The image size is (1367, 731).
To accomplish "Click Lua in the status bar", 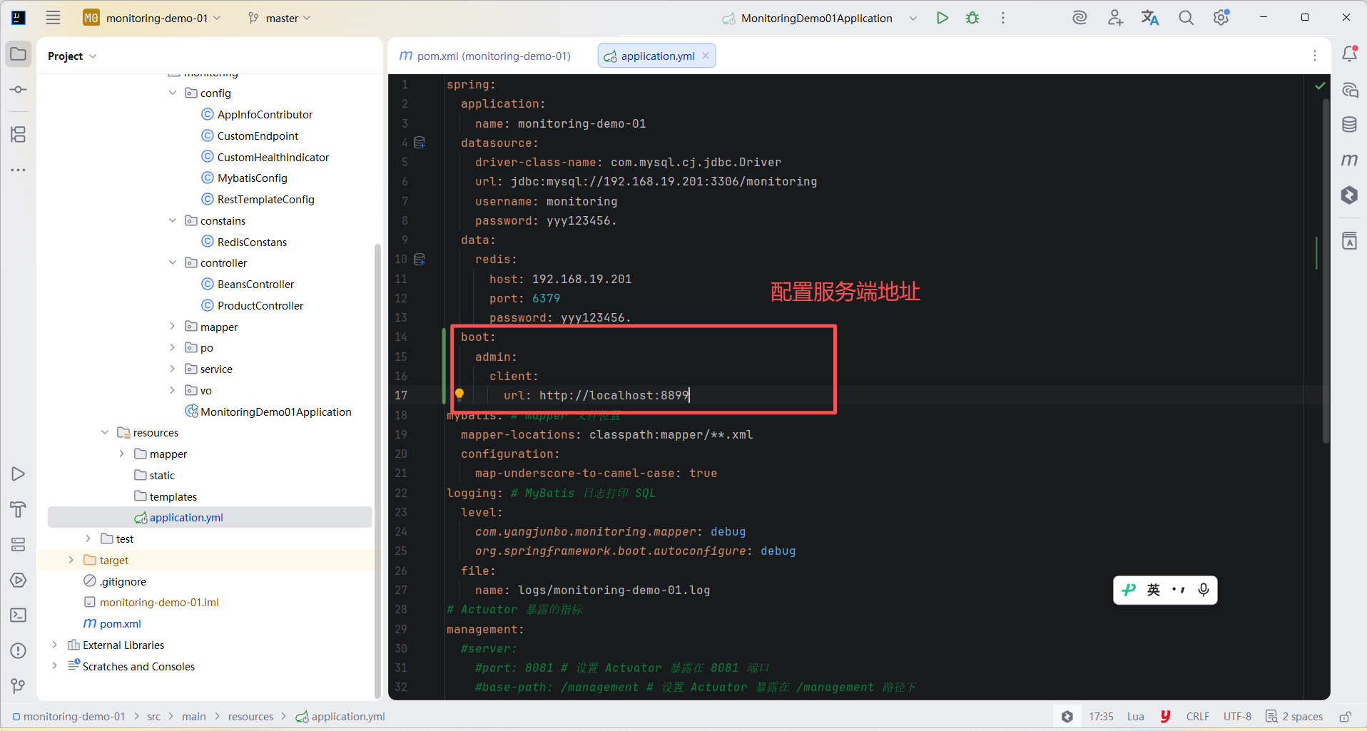I will [x=1136, y=717].
